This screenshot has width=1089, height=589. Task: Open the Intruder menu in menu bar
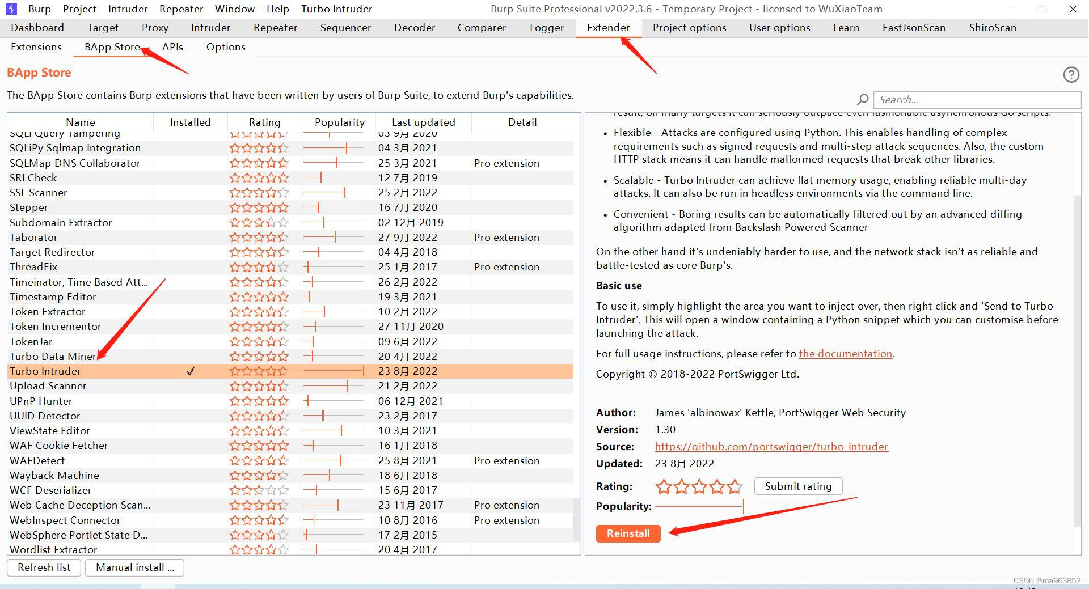pos(128,9)
